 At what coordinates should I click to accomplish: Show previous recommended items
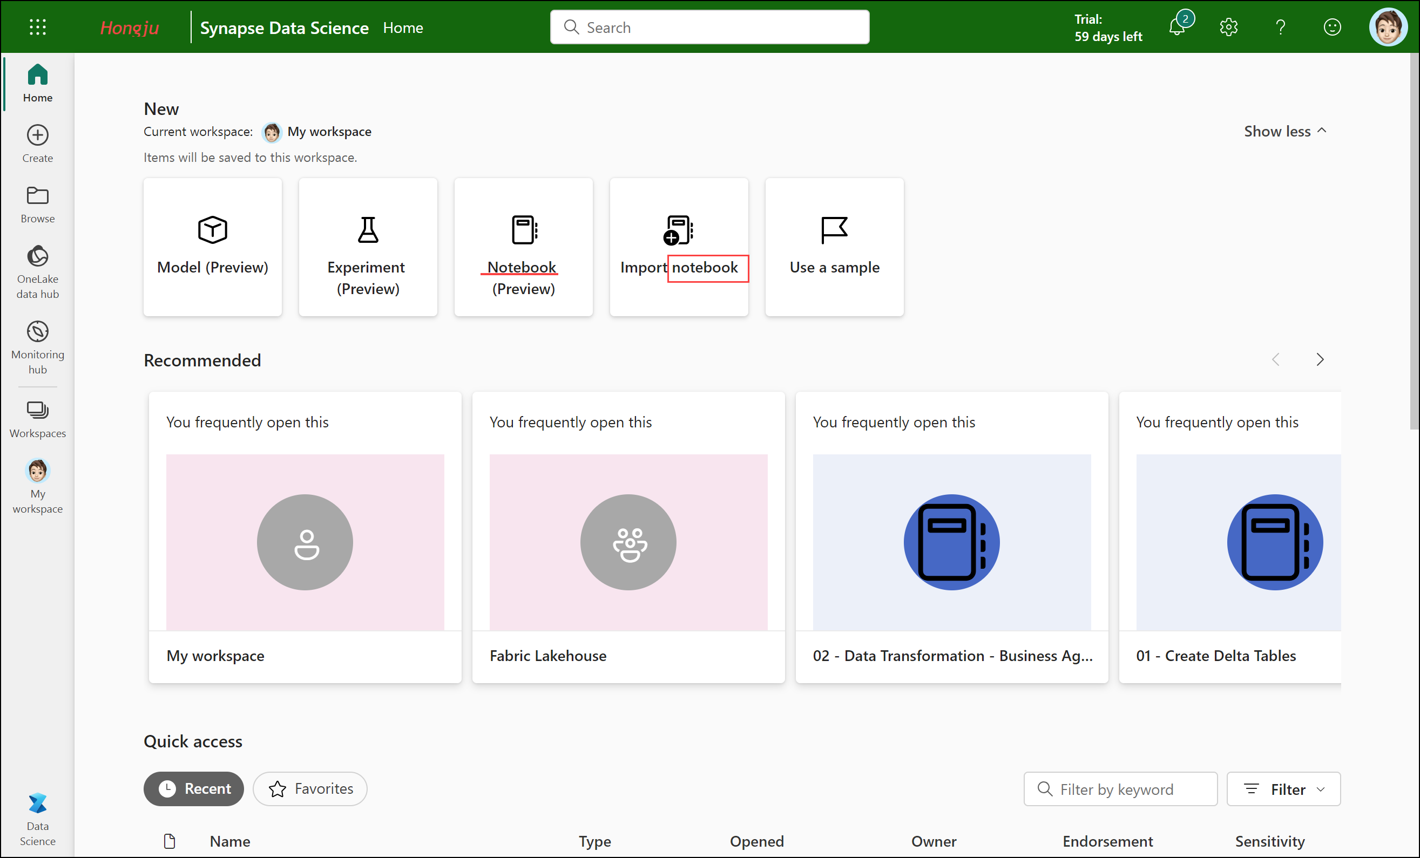(x=1276, y=360)
